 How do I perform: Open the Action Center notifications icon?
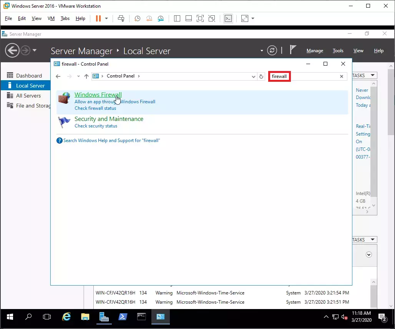382,317
